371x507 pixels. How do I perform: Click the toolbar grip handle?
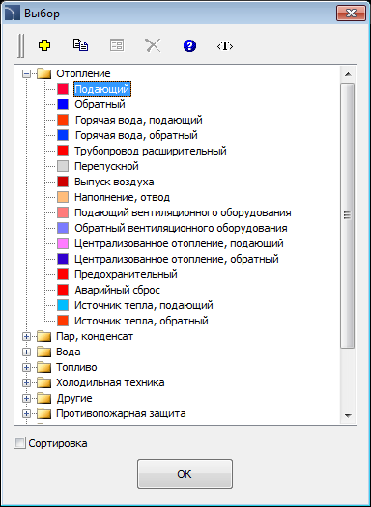[x=21, y=46]
